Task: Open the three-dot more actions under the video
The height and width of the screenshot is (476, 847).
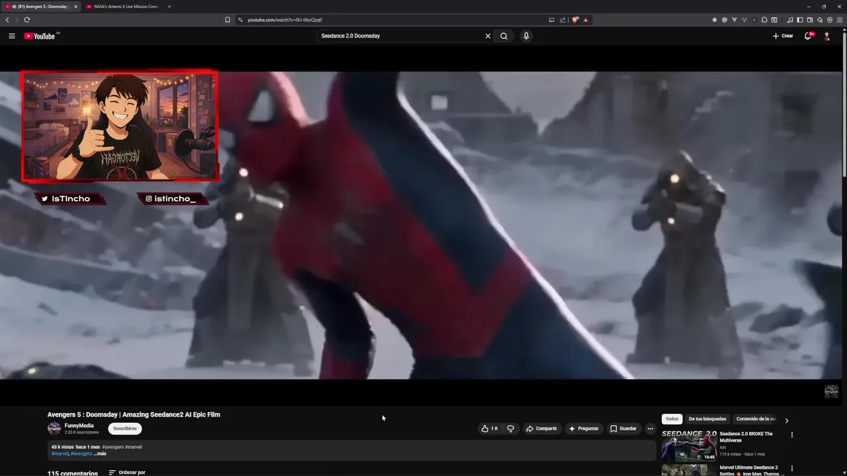Action: (650, 428)
